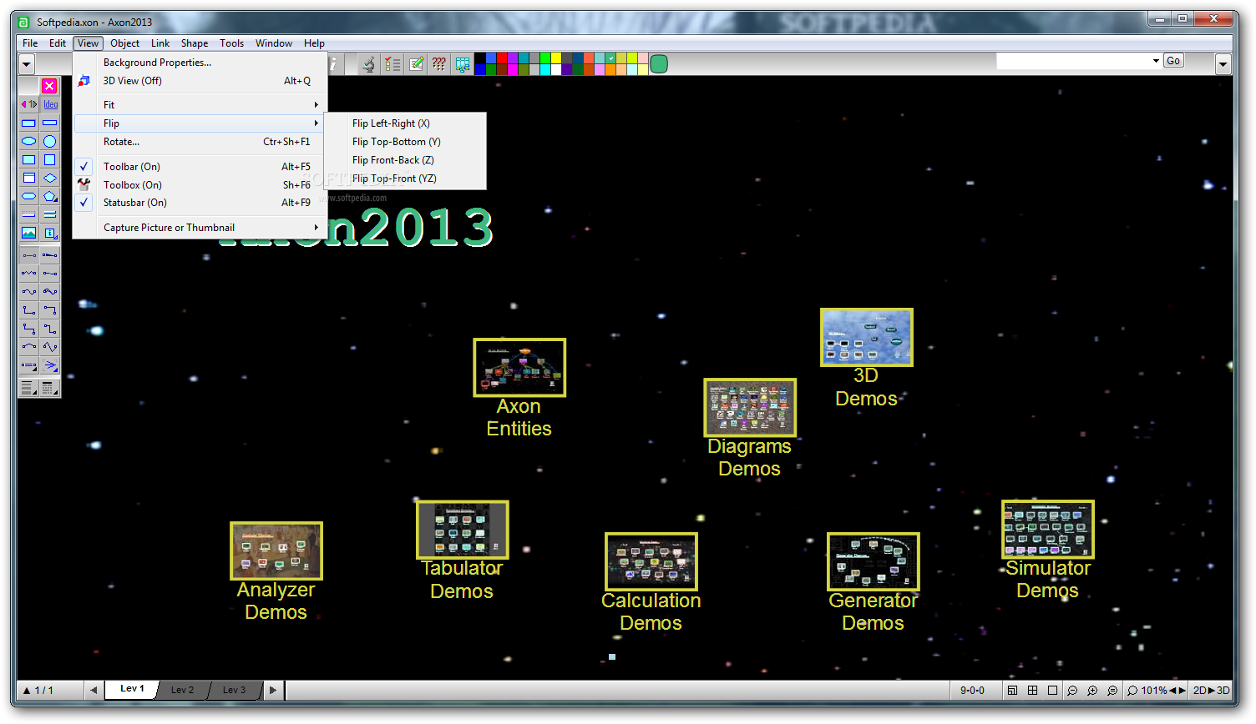This screenshot has height=724, width=1256.
Task: Select the wave curve link tool
Action: coord(28,291)
